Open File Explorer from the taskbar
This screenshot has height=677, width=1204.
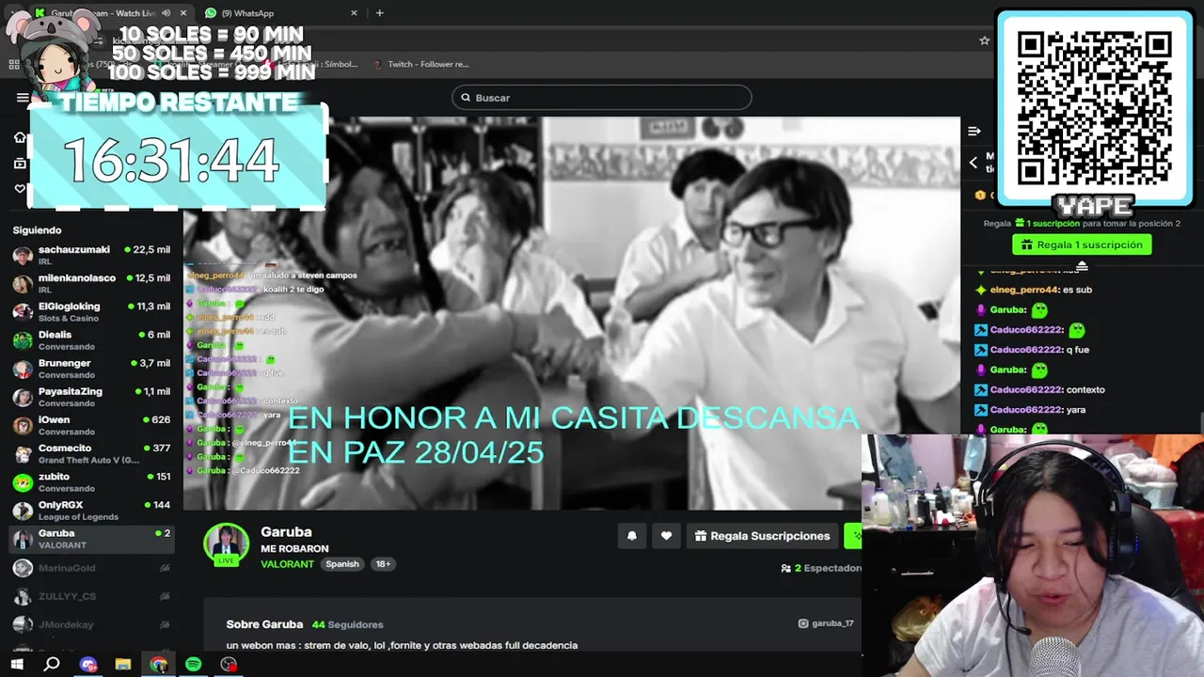click(123, 665)
